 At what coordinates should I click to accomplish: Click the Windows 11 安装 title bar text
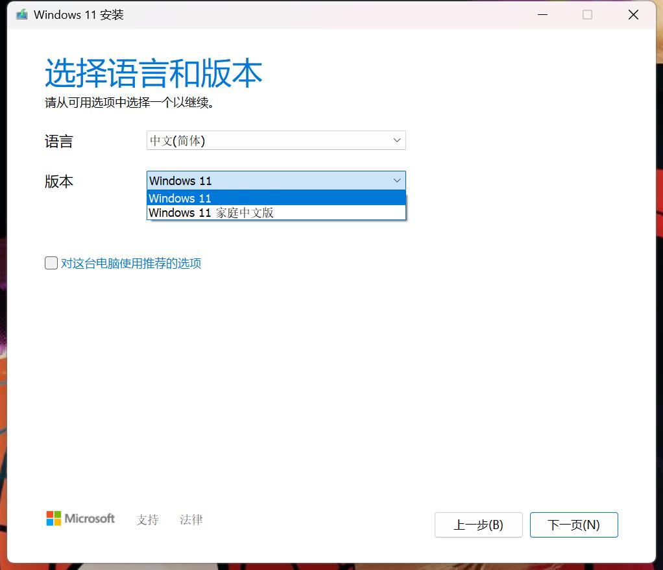tap(78, 14)
